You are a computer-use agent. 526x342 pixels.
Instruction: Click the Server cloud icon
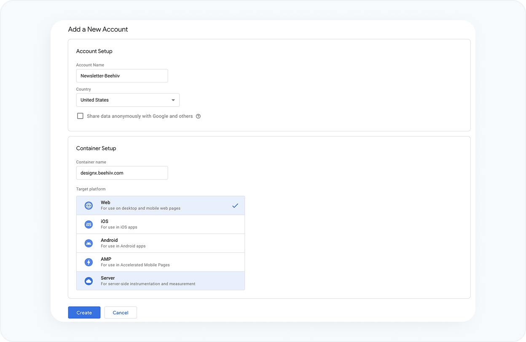coord(89,281)
